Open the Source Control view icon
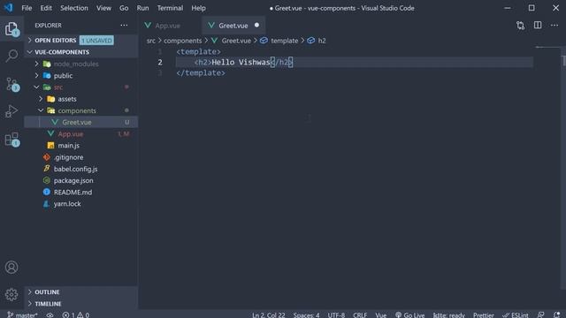This screenshot has height=318, width=566. (11, 84)
